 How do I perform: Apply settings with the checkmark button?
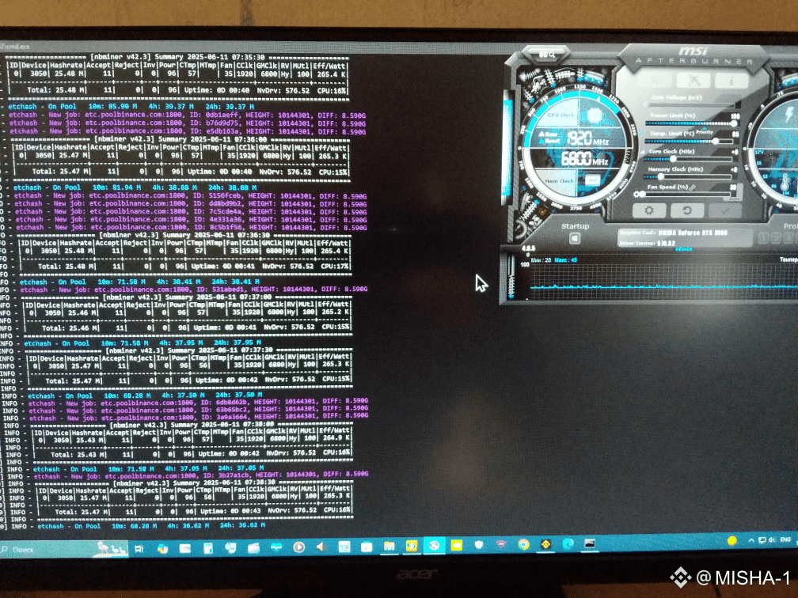coord(725,210)
